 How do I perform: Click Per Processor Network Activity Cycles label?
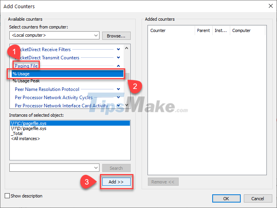click(54, 98)
